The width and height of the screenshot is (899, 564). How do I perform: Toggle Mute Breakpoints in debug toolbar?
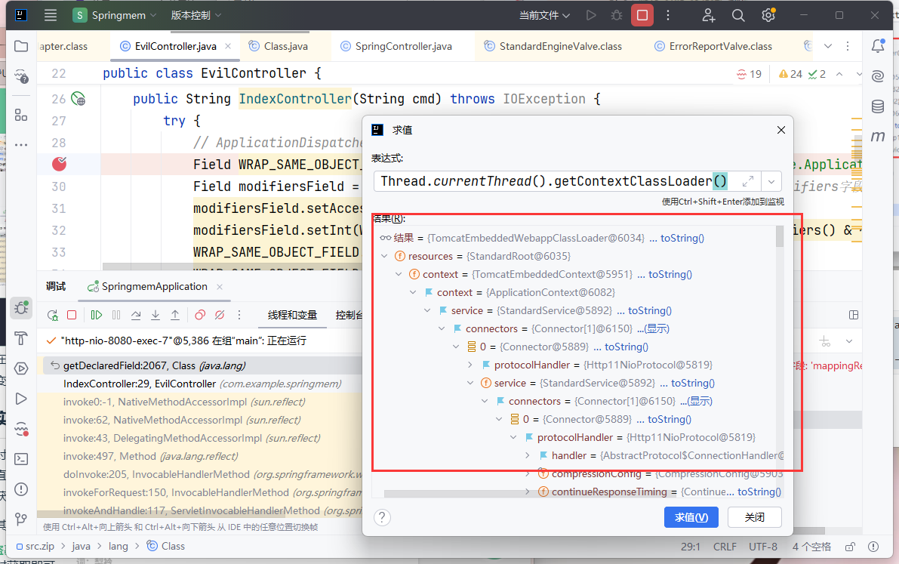220,315
